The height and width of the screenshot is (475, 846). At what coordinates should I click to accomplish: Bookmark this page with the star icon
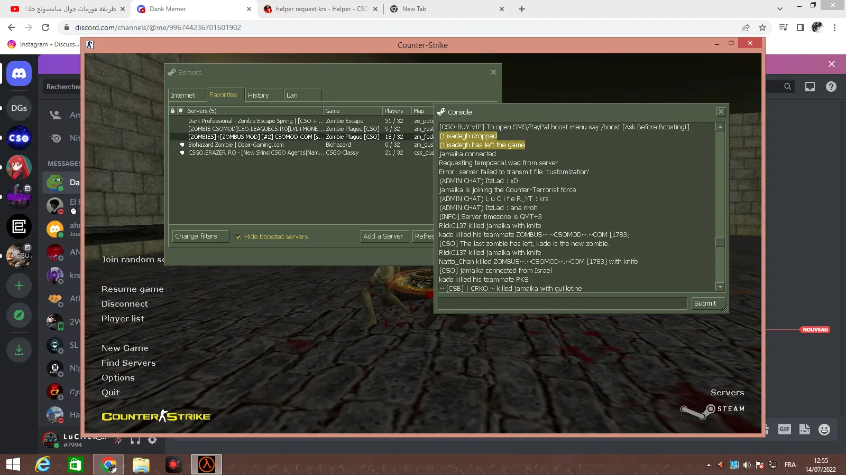point(762,27)
